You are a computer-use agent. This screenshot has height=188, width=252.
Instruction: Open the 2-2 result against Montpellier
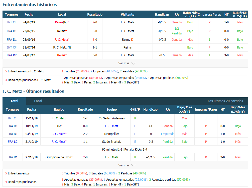85,134
